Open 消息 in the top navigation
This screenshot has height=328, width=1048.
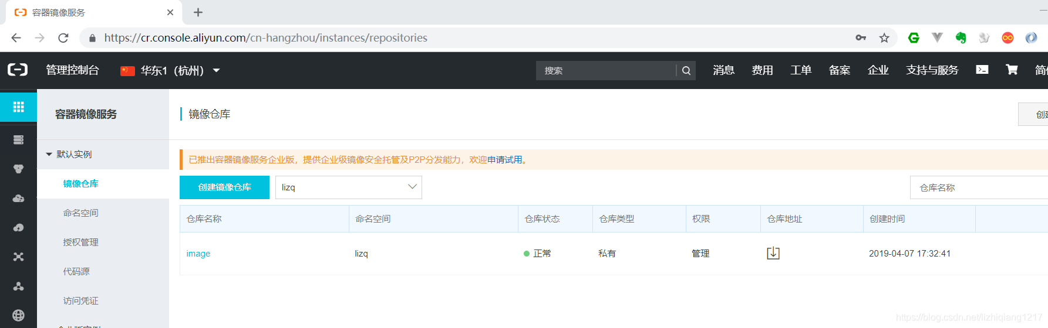(x=724, y=70)
